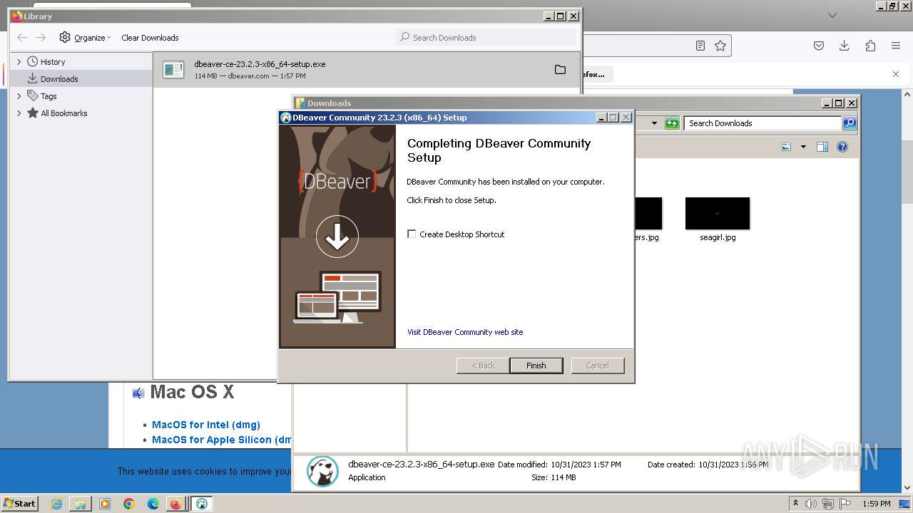Click the forward arrow in Library window
This screenshot has height=513, width=913.
pos(41,38)
